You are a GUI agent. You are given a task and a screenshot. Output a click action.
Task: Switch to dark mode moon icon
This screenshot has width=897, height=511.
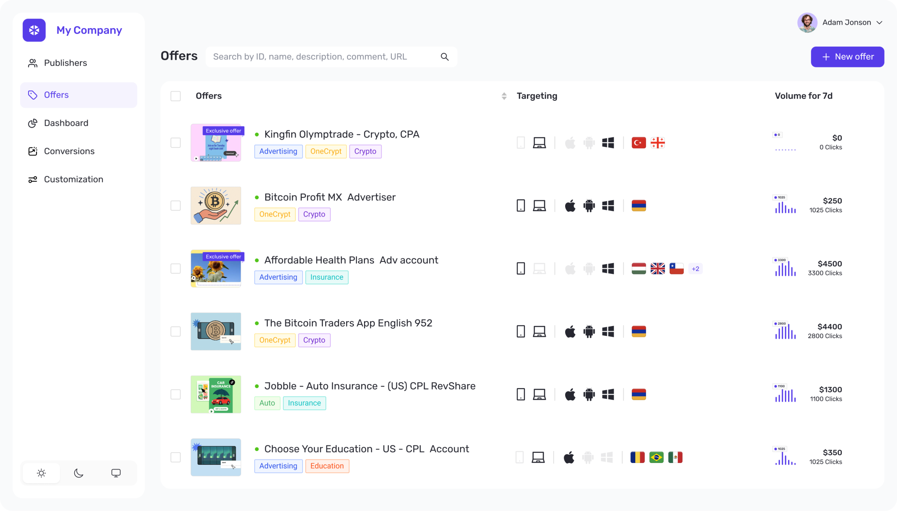coord(78,473)
